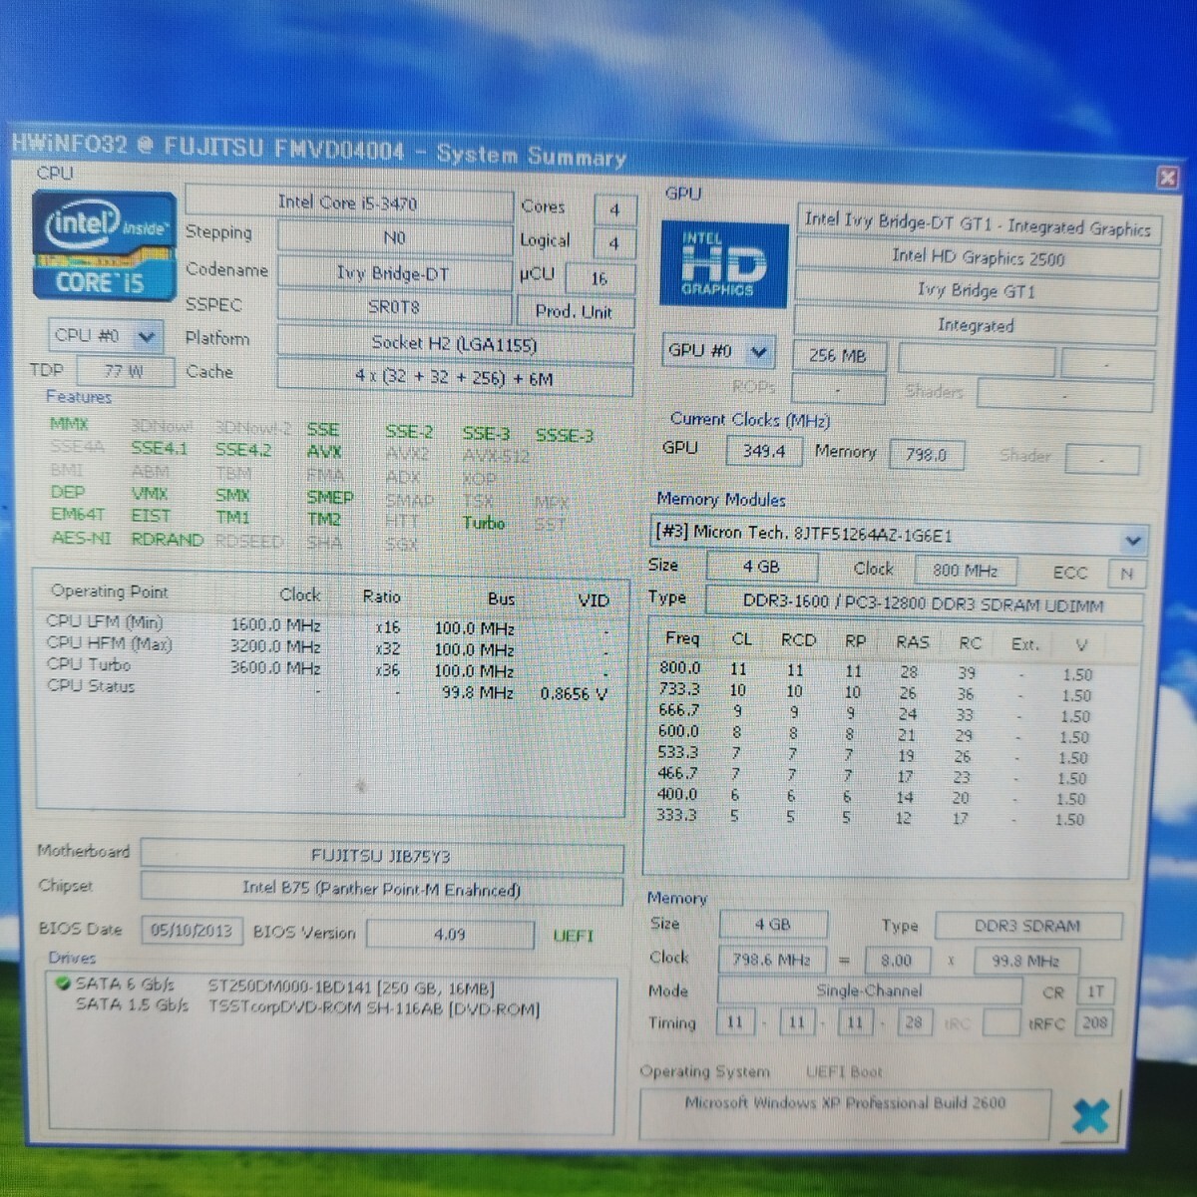Click the µCU value 16 field

(x=598, y=277)
